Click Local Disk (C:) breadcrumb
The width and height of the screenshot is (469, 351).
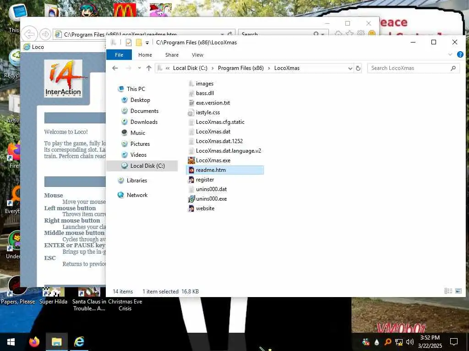coord(190,68)
